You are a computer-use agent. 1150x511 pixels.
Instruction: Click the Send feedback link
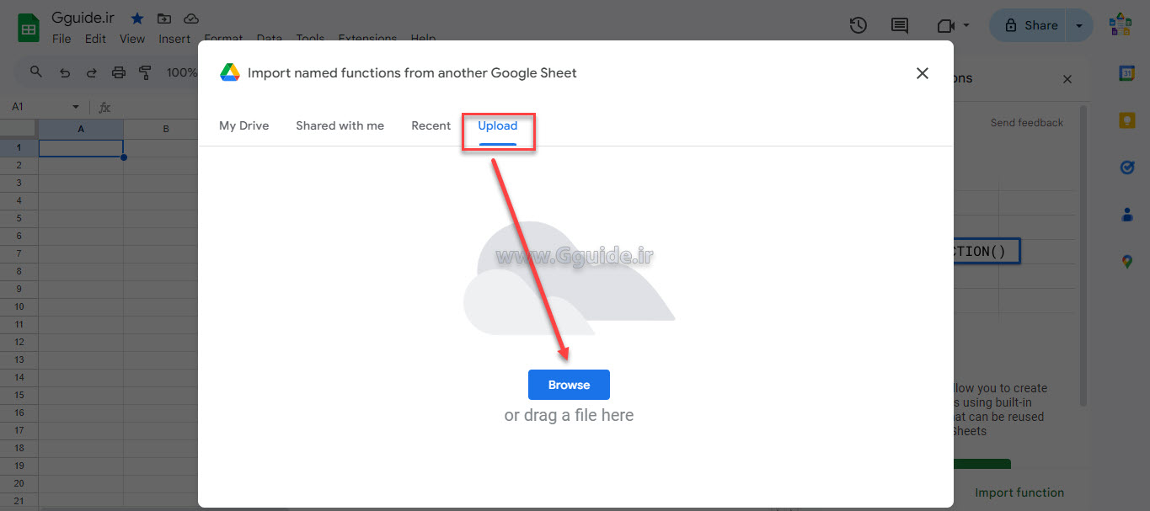(x=1026, y=122)
